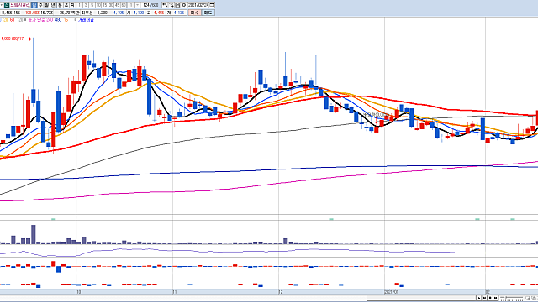Click the green stock search icon
This screenshot has width=538, height=302.
click(7, 5)
